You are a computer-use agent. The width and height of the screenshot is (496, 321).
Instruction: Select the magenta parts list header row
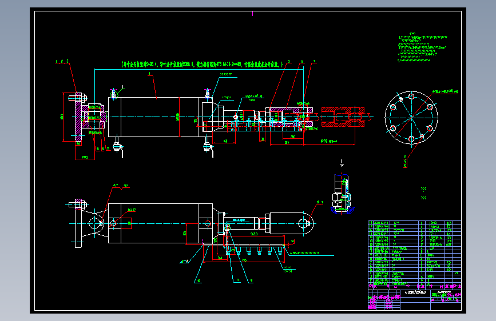coord(415,287)
